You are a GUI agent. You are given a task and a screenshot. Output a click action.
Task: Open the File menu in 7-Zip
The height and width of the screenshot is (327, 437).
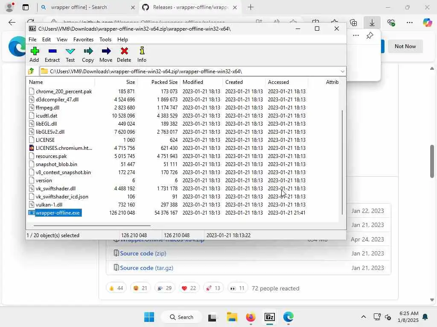(x=32, y=40)
